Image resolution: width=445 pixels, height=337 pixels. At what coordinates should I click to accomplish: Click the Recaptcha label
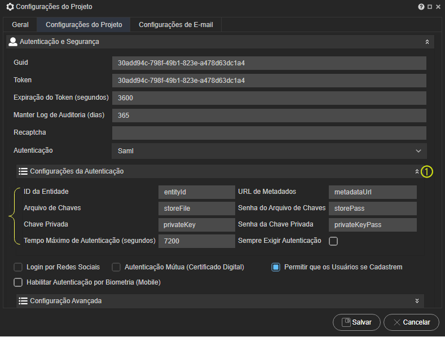(30, 132)
